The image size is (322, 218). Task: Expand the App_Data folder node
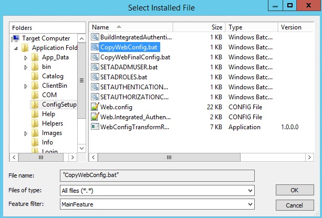26,57
